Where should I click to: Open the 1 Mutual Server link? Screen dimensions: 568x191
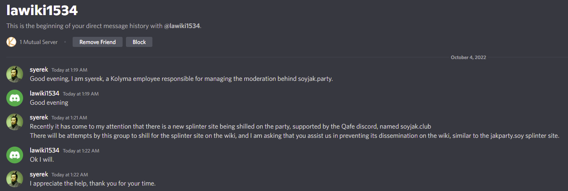[39, 42]
